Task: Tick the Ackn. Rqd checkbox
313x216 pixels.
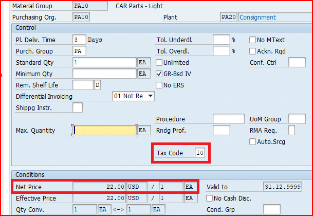Action: tap(253, 51)
